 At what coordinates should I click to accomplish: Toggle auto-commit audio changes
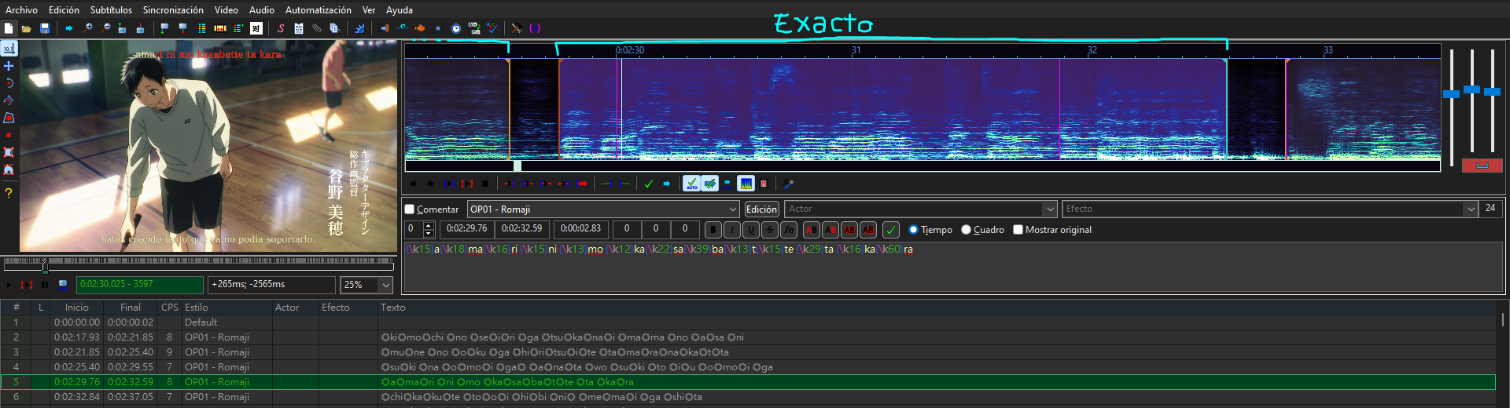(692, 184)
